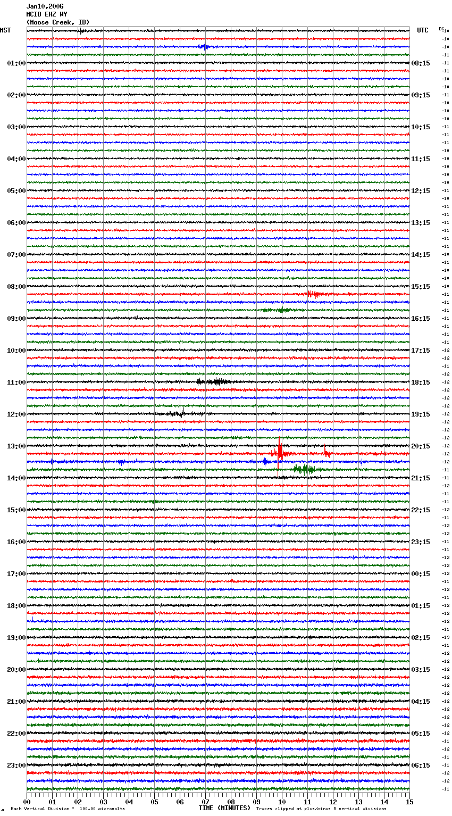452x816 pixels.
Task: Select the 02:15 UTC time label
Action: (421, 638)
